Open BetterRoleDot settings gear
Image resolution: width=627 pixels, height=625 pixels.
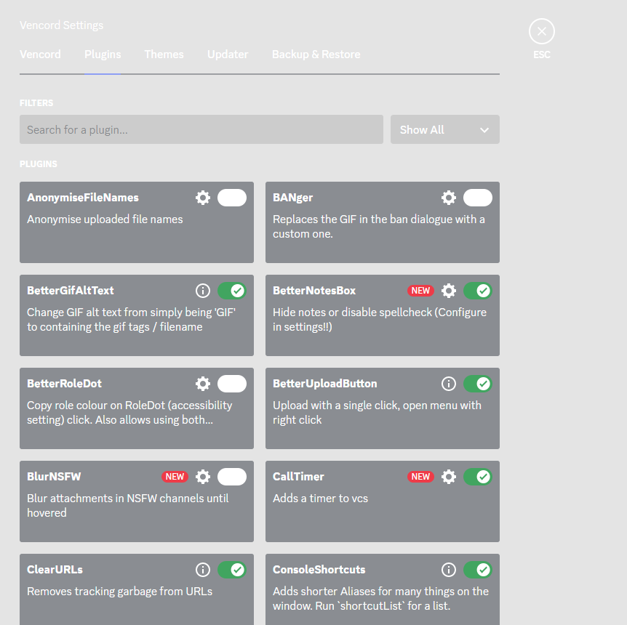point(203,384)
